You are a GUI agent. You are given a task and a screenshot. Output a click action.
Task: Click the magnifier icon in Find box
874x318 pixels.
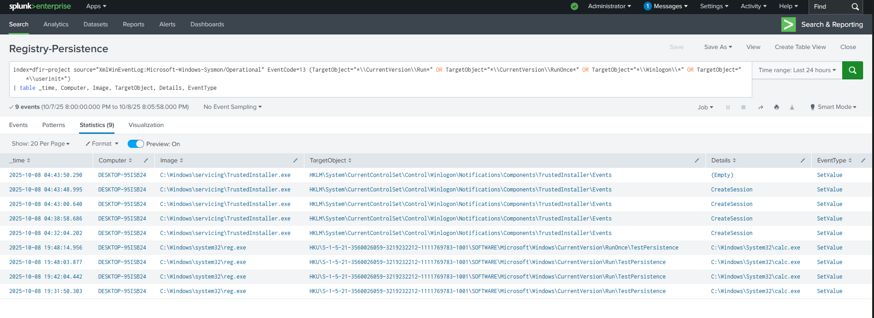855,7
